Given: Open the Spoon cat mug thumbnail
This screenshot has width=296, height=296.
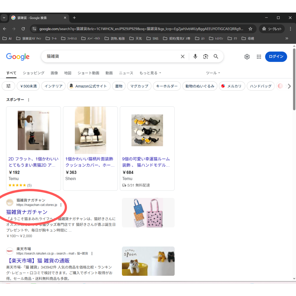Looking at the screenshot, I should (148, 261).
